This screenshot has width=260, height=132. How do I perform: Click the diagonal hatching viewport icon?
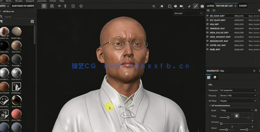tap(154, 6)
